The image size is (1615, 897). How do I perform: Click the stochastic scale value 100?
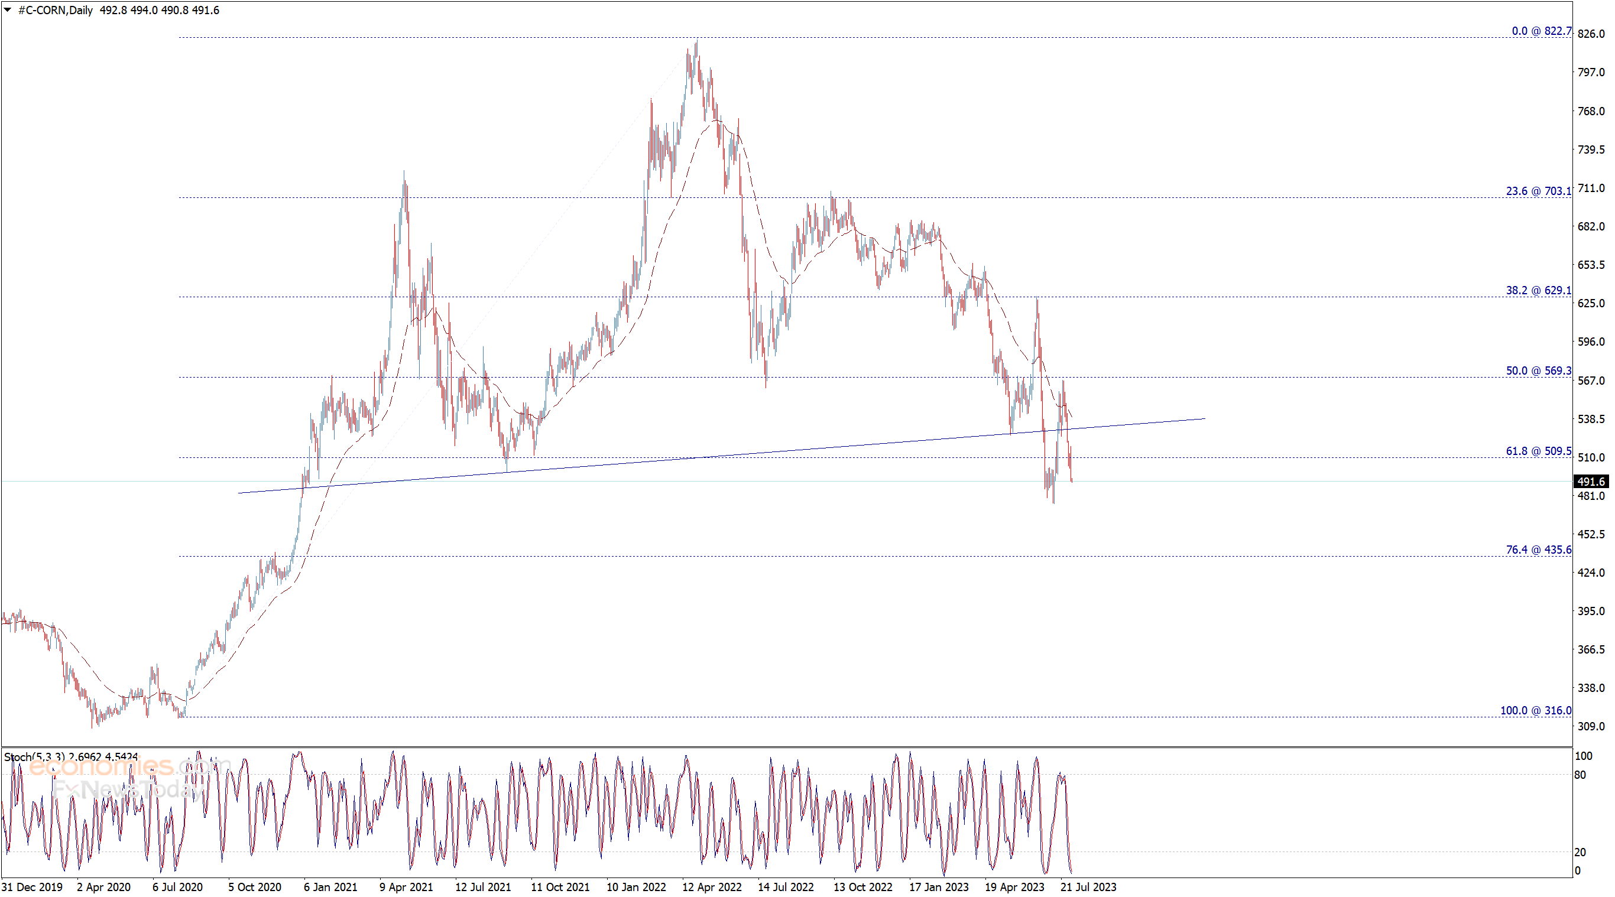1583,756
